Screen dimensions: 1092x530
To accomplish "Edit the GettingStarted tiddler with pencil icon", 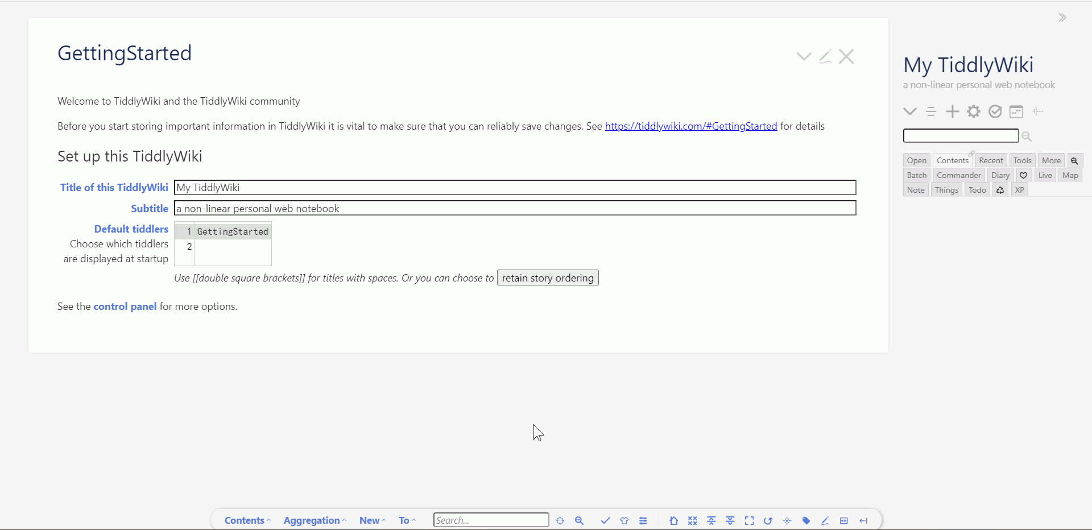I will point(825,56).
